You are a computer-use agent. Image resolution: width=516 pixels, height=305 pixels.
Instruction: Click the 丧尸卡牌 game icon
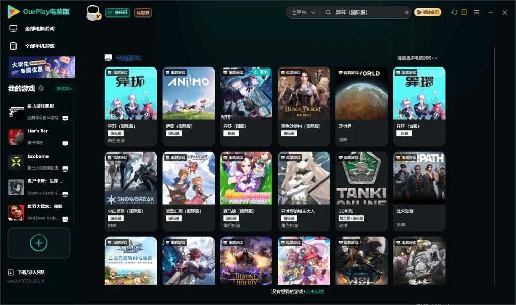pos(16,188)
